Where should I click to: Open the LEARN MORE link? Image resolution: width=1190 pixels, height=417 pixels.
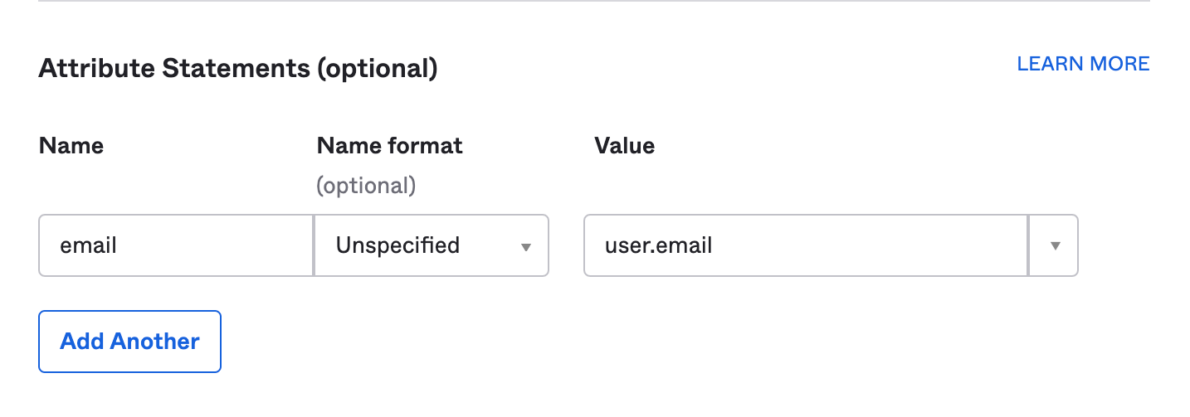click(1083, 64)
